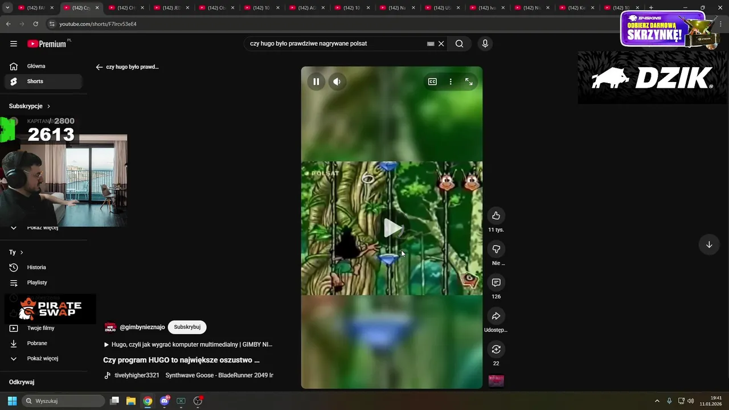Open the sound thumbnail below remix
Viewport: 729px width, 410px height.
coord(496,381)
